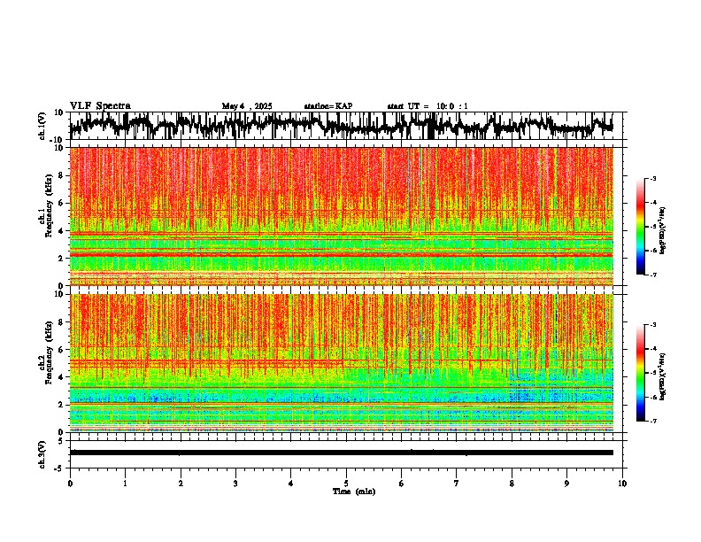
Task: Click the "VLF Spectra" plot title
Action: coord(100,105)
